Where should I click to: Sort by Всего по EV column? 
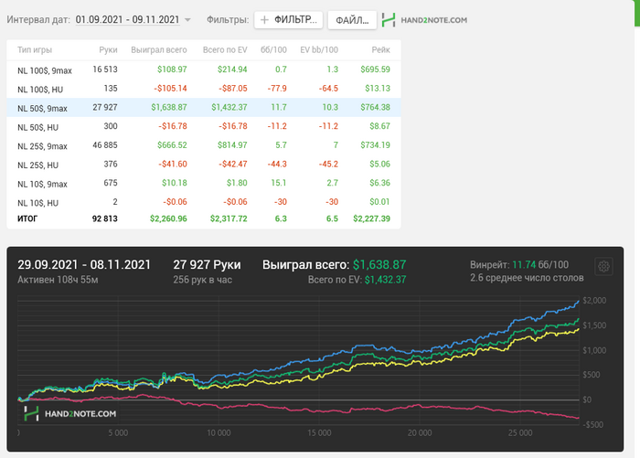(225, 49)
